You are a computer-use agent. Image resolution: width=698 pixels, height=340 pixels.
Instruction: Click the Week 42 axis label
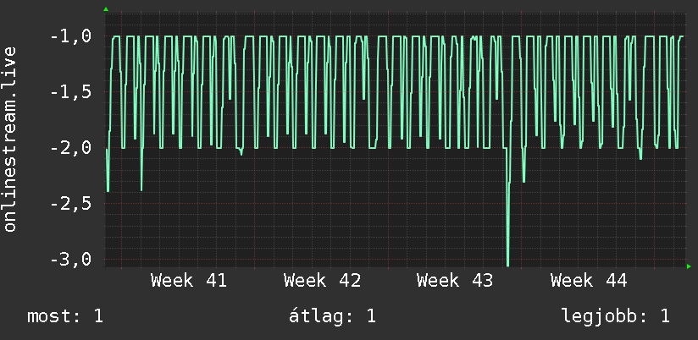pos(322,281)
